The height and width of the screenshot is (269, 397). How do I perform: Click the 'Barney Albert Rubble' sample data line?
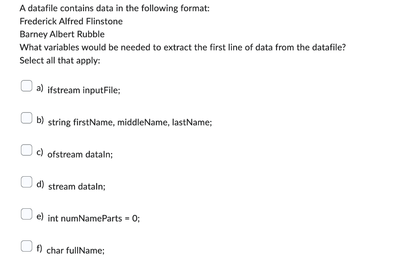coord(62,34)
